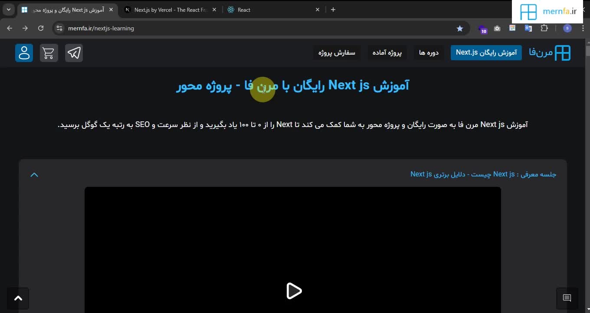
Task: Switch to Next.js by Vercel tab
Action: tap(171, 10)
